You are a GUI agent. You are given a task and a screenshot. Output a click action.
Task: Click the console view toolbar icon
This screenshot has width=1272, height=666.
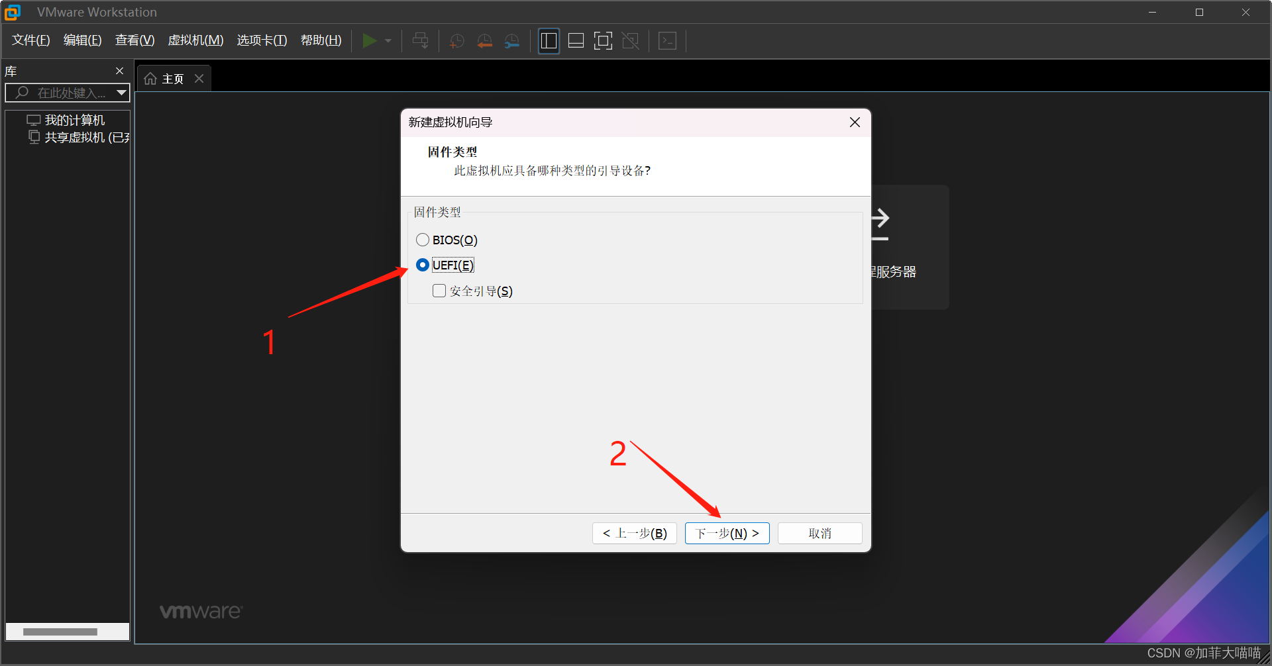click(667, 41)
